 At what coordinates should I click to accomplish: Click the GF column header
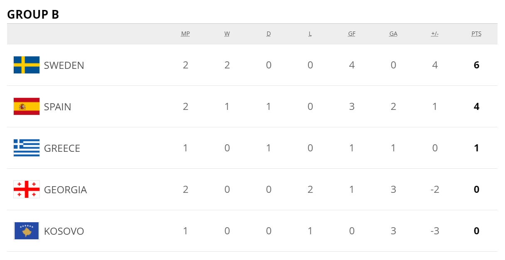[x=352, y=34]
